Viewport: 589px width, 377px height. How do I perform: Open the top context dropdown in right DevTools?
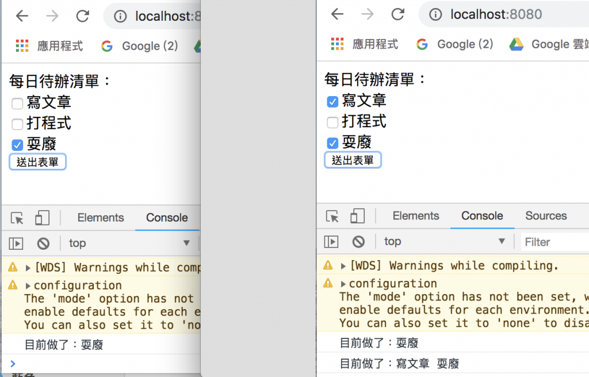pos(445,241)
